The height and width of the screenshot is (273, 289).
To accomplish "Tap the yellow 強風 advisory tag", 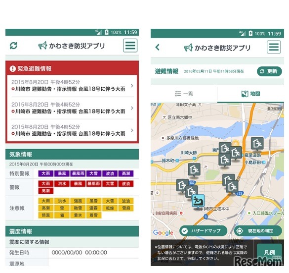I will (x=78, y=201).
